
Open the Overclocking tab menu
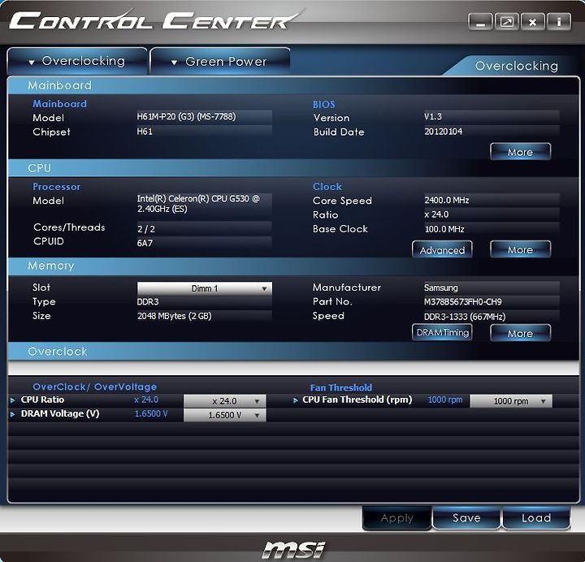coord(77,61)
